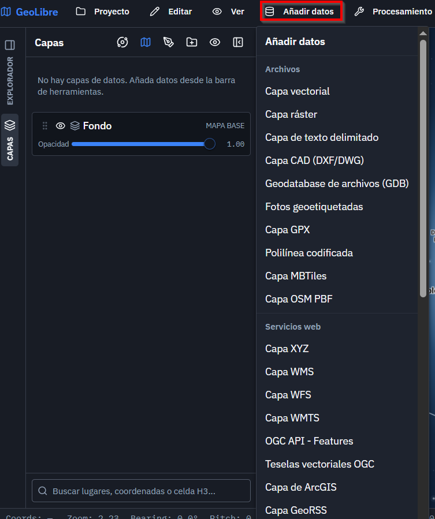The image size is (435, 519).
Task: Click the pen drawing tool icon
Action: pyautogui.click(x=169, y=42)
